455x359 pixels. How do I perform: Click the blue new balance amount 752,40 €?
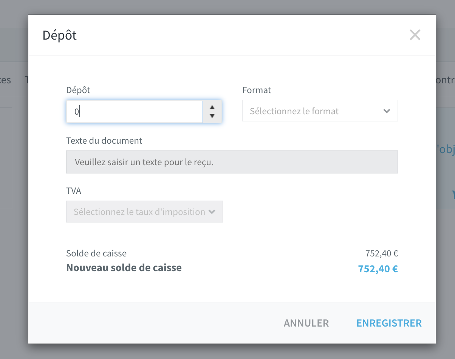pos(378,269)
